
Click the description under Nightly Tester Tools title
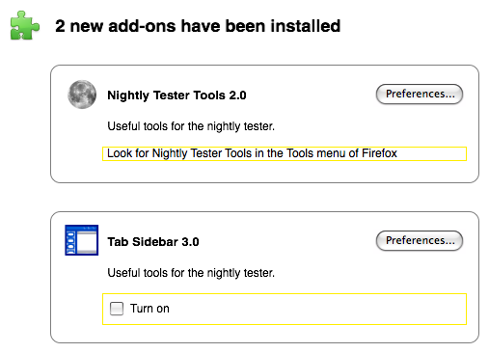click(x=191, y=126)
